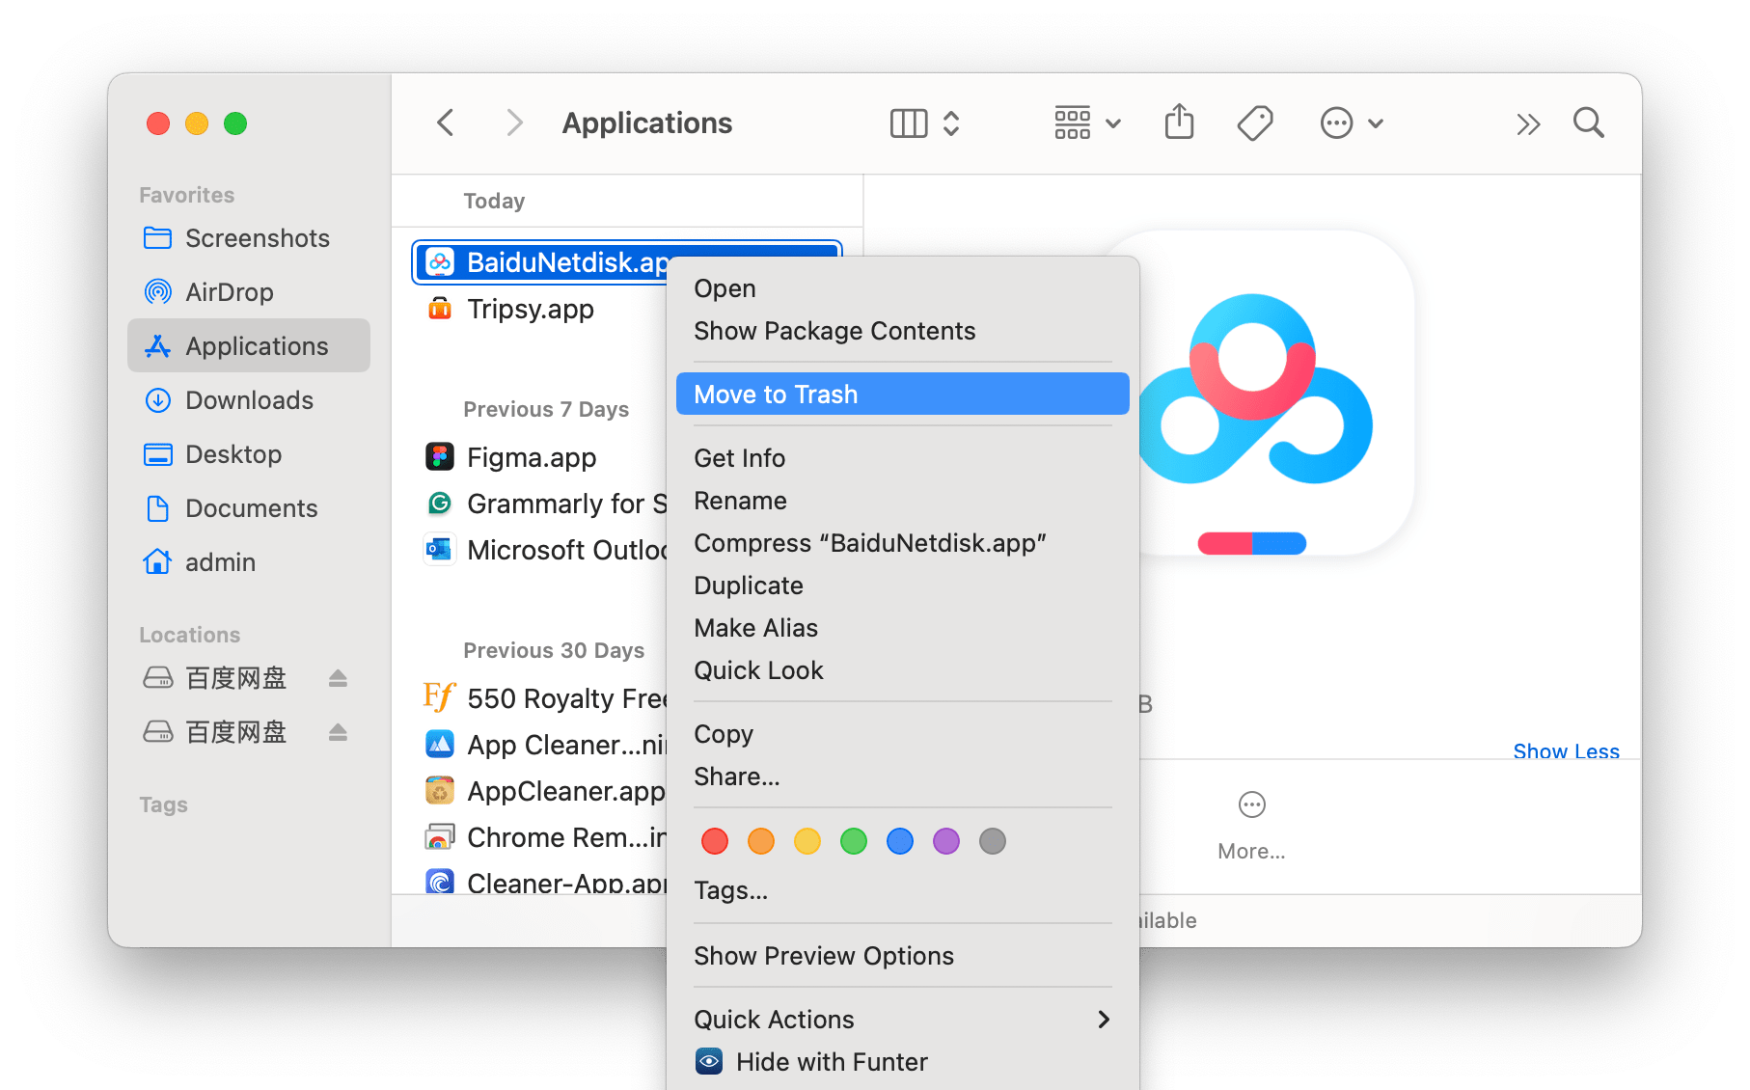Open Downloads in the sidebar

(248, 400)
